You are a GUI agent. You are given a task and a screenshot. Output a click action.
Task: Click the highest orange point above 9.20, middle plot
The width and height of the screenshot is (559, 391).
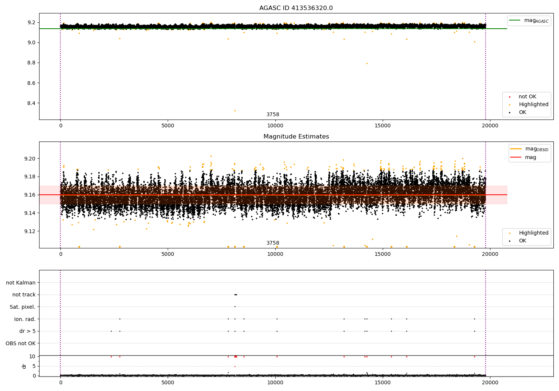tap(211, 156)
